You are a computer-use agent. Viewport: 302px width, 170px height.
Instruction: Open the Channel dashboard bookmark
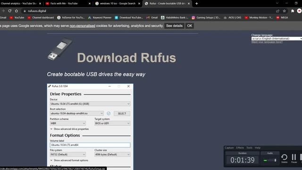click(41, 17)
